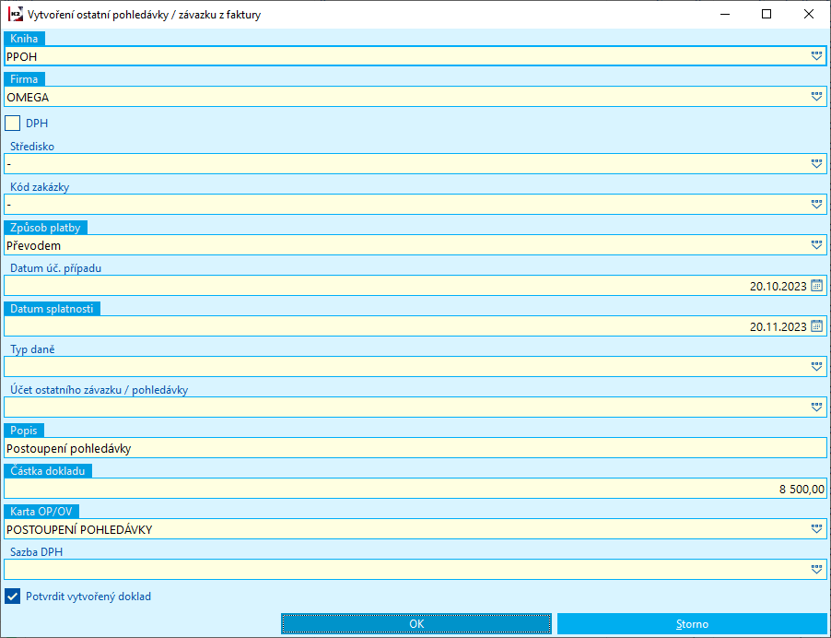Open Účet ostatního závazku / pohledávky dropdown
Image resolution: width=831 pixels, height=638 pixels.
(816, 408)
